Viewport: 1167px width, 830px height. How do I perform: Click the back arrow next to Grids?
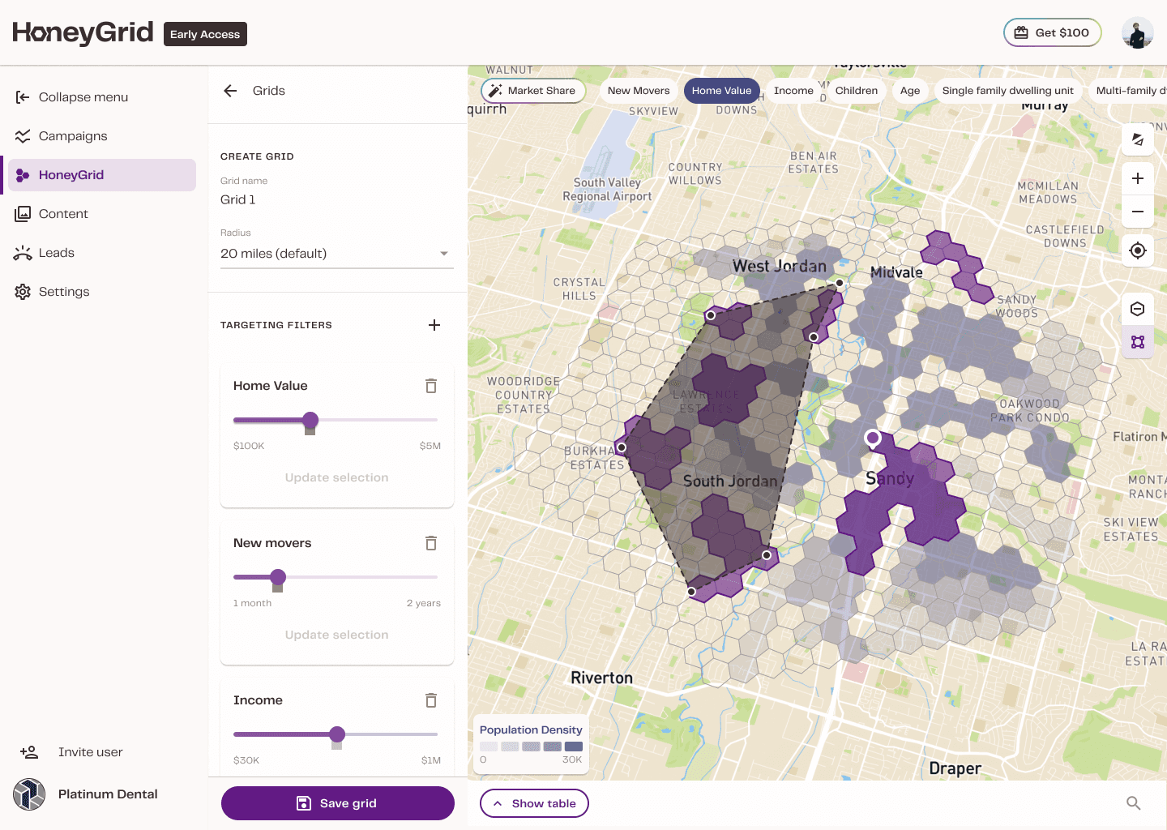(x=230, y=91)
